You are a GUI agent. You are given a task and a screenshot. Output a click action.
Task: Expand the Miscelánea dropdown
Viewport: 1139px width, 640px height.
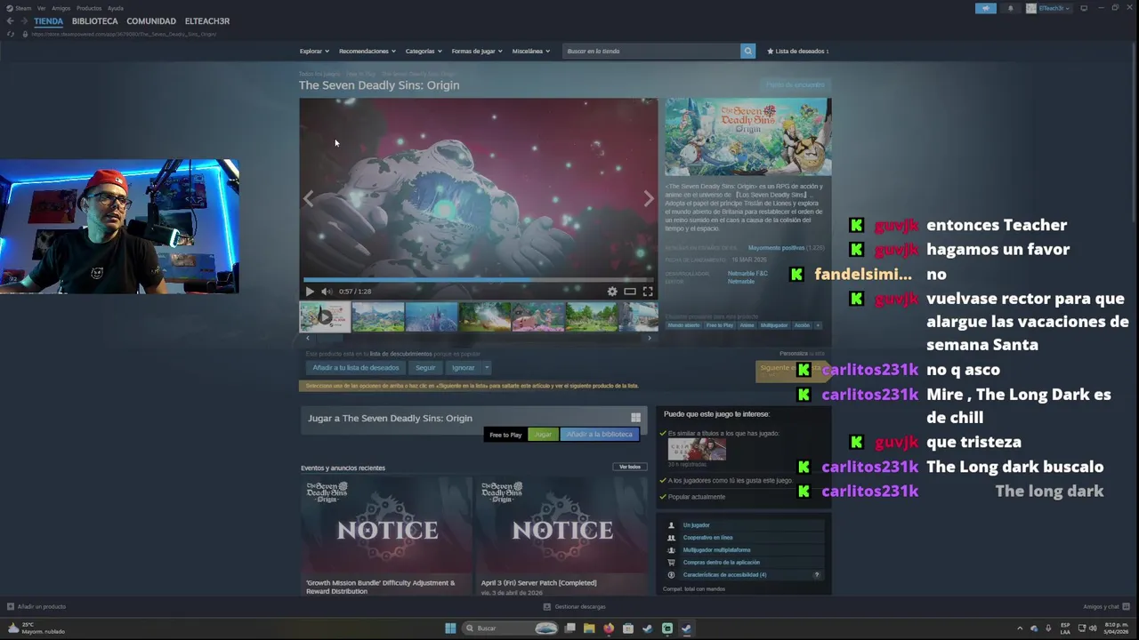(x=531, y=51)
